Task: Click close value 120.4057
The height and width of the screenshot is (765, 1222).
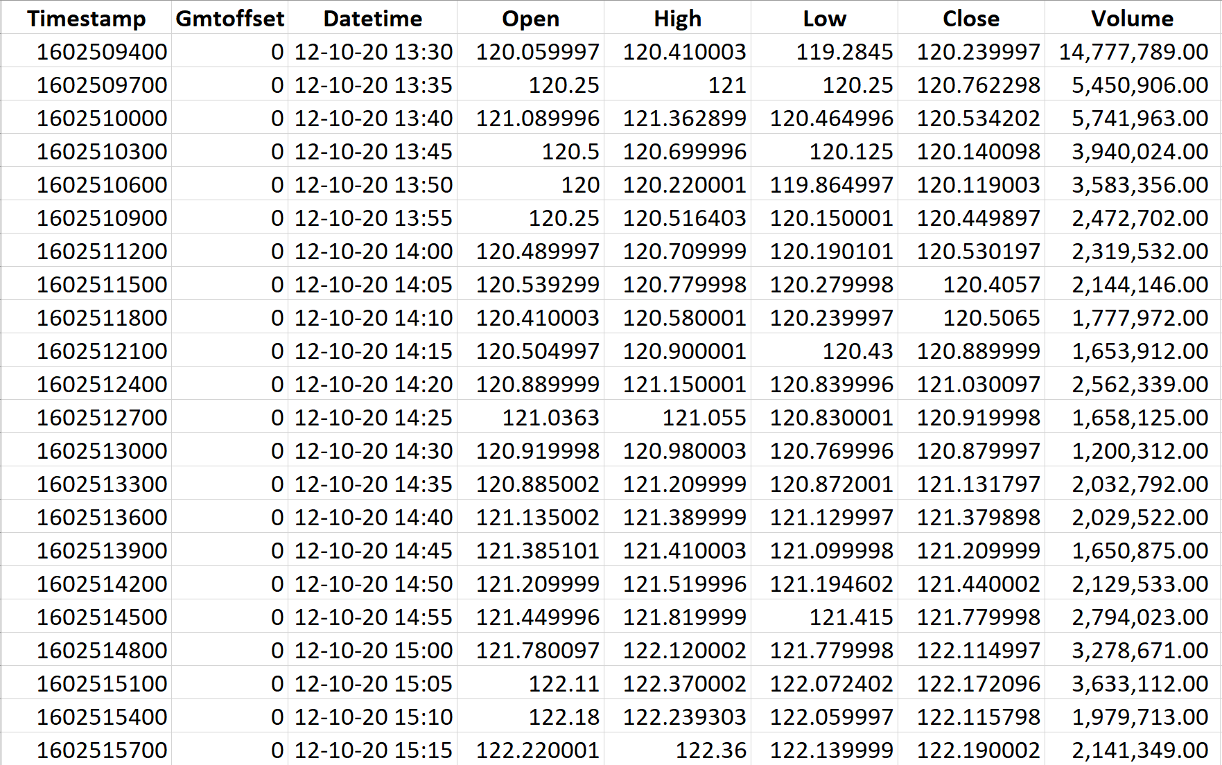Action: tap(972, 284)
